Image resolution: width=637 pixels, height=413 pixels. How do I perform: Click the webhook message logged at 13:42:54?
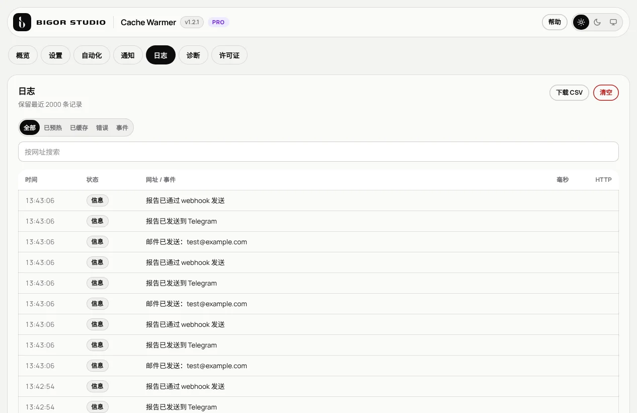pyautogui.click(x=185, y=386)
